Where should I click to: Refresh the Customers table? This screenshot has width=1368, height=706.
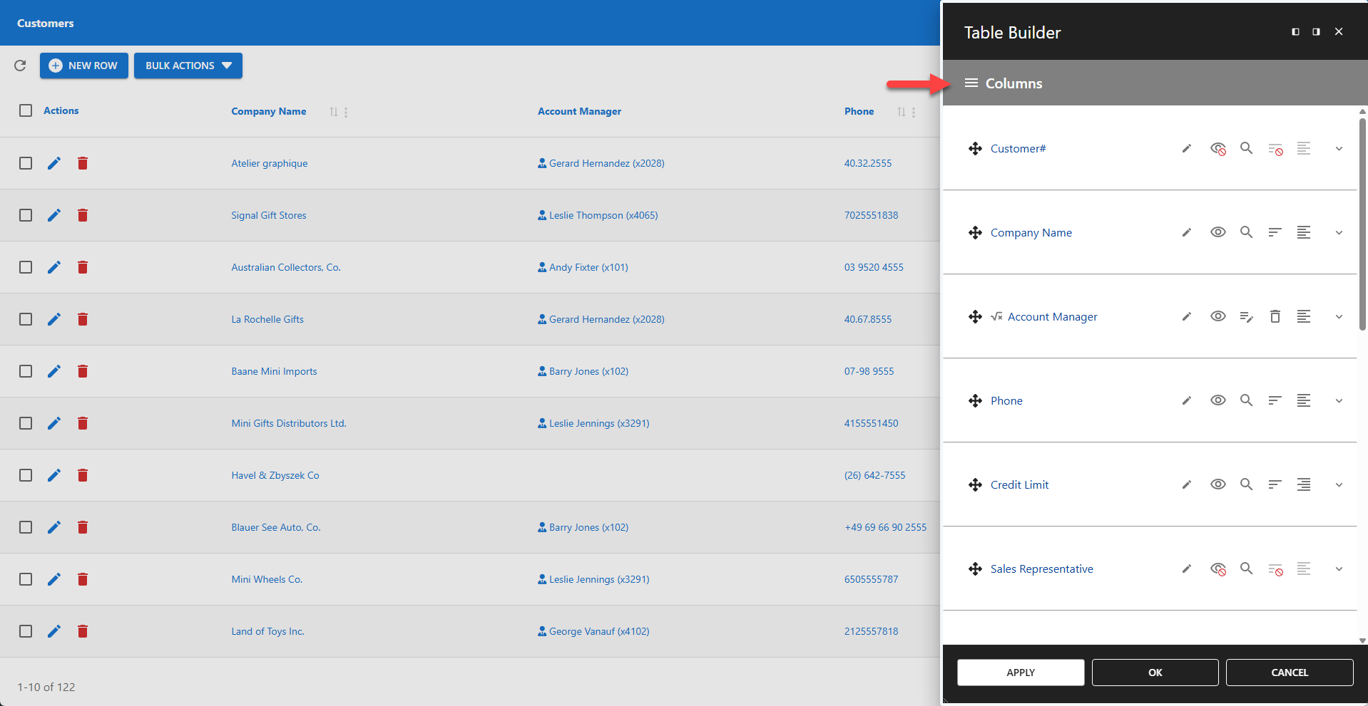(x=20, y=66)
